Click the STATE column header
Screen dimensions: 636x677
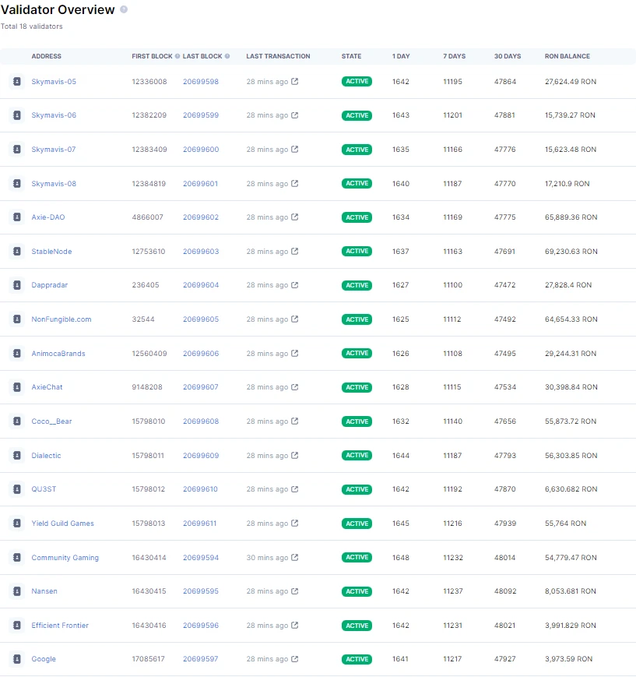(x=351, y=56)
